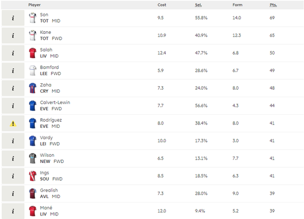This screenshot has height=219, width=304.
Task: Open info icon for Kane
Action: click(x=13, y=35)
